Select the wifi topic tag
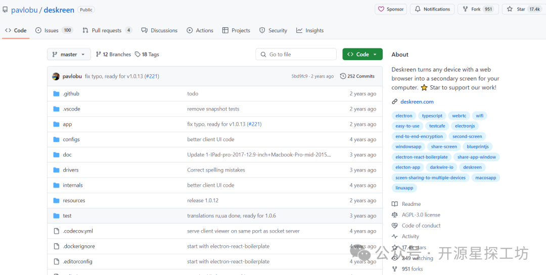 tap(479, 116)
